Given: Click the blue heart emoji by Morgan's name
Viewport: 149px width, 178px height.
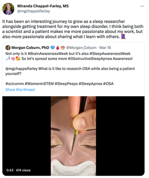Looking at the screenshot, I should 52,48.
